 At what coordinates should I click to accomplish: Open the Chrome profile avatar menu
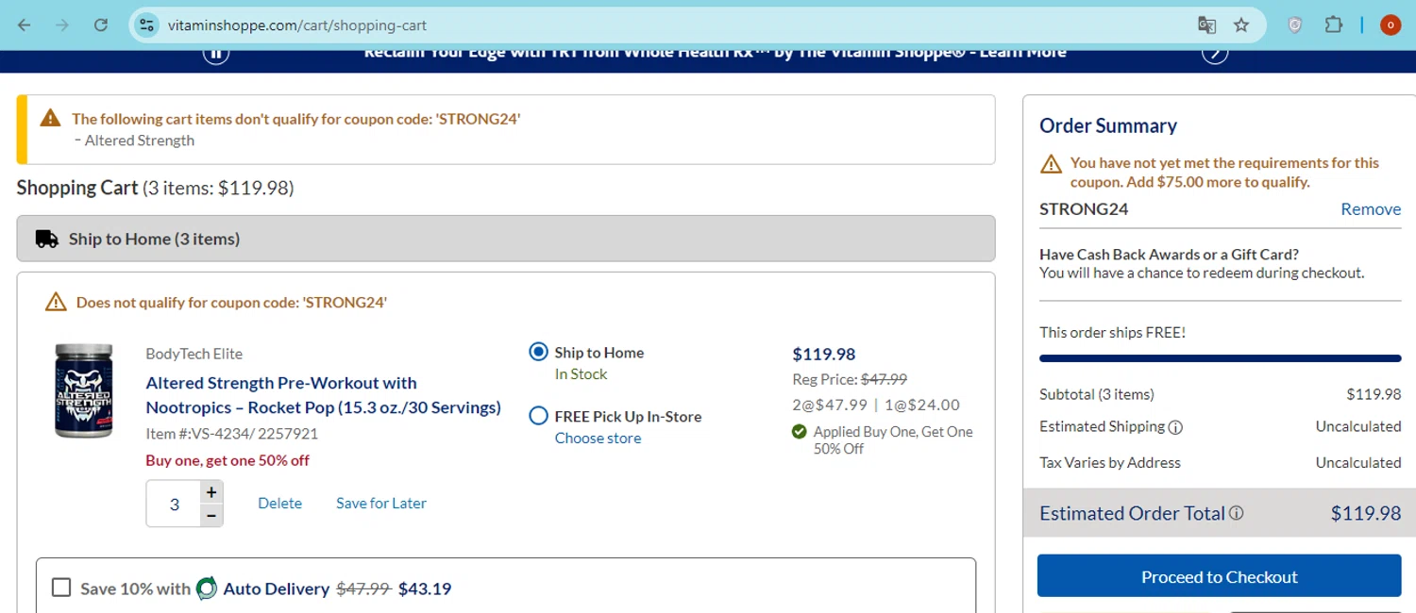[x=1389, y=25]
